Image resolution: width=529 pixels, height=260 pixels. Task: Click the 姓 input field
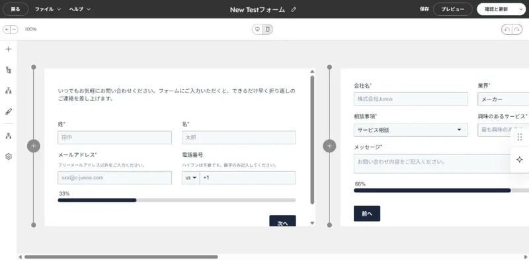[x=114, y=137]
